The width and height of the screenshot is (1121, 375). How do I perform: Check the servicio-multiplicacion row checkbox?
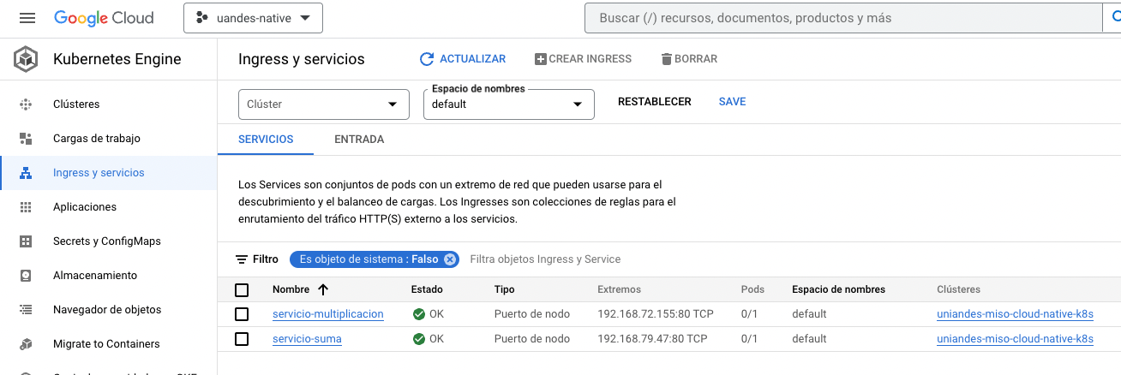242,314
